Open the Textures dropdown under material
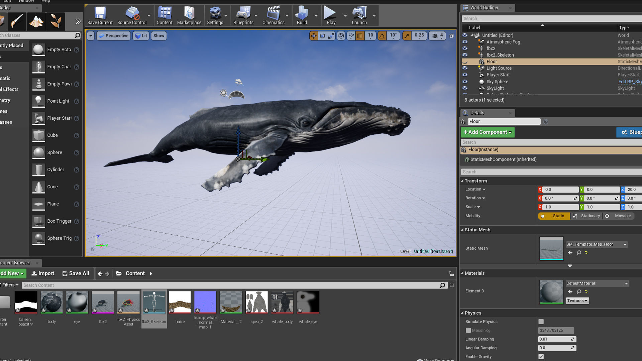Screen dimensions: 642x361 577,301
